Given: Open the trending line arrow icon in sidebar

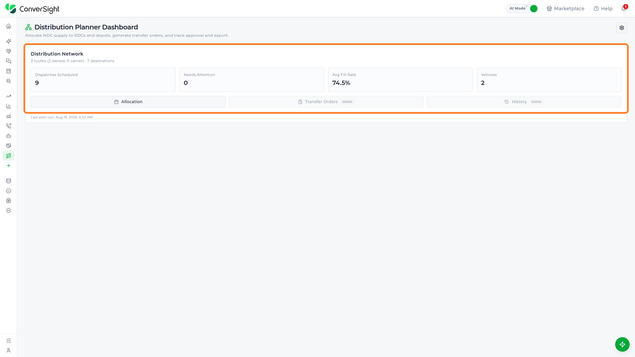Looking at the screenshot, I should pos(9,96).
